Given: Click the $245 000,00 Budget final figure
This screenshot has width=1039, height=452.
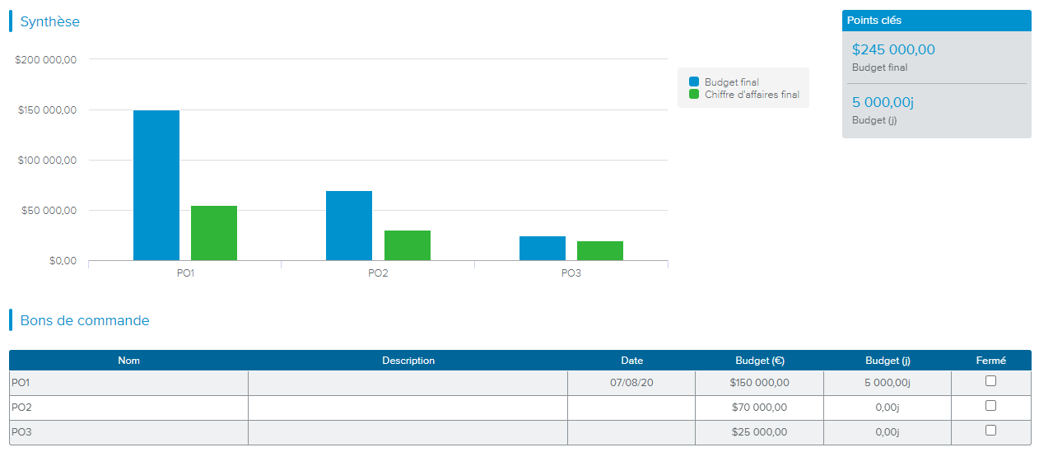Looking at the screenshot, I should coord(893,50).
